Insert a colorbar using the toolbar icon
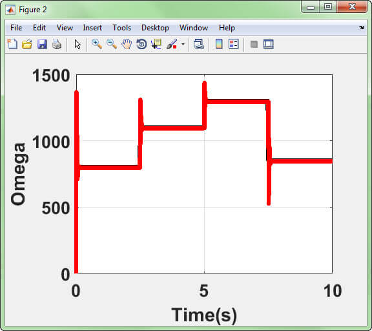 (x=219, y=44)
